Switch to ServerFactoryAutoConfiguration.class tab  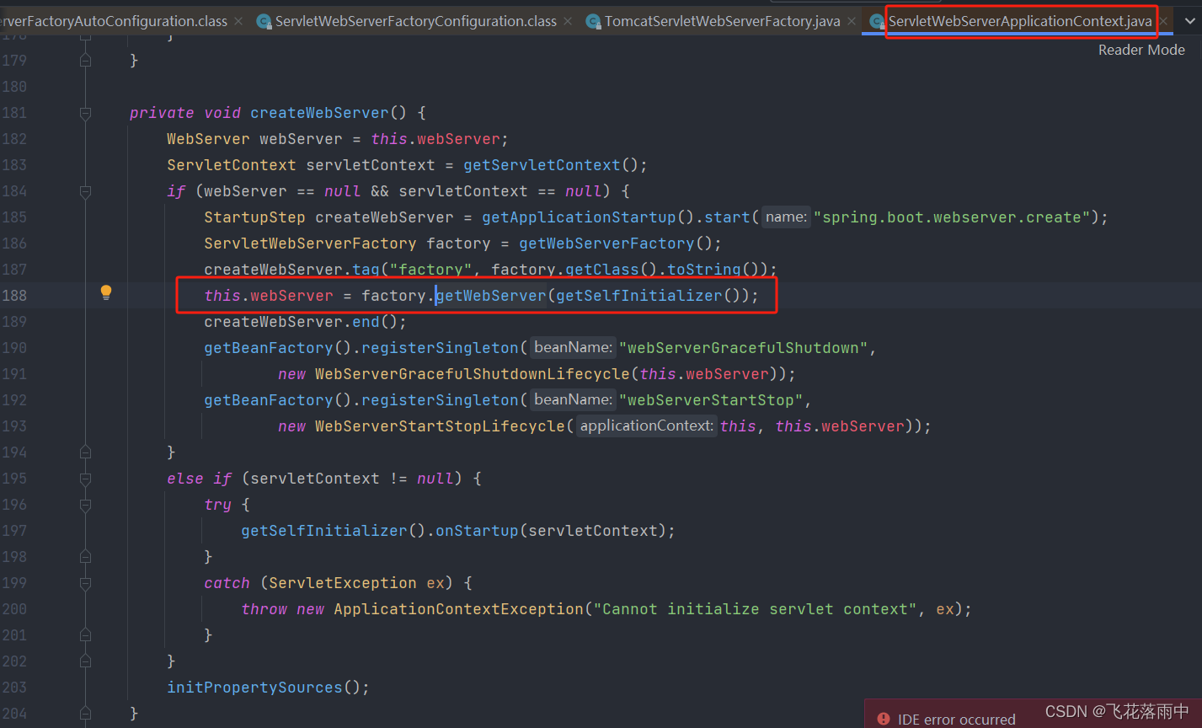[114, 21]
